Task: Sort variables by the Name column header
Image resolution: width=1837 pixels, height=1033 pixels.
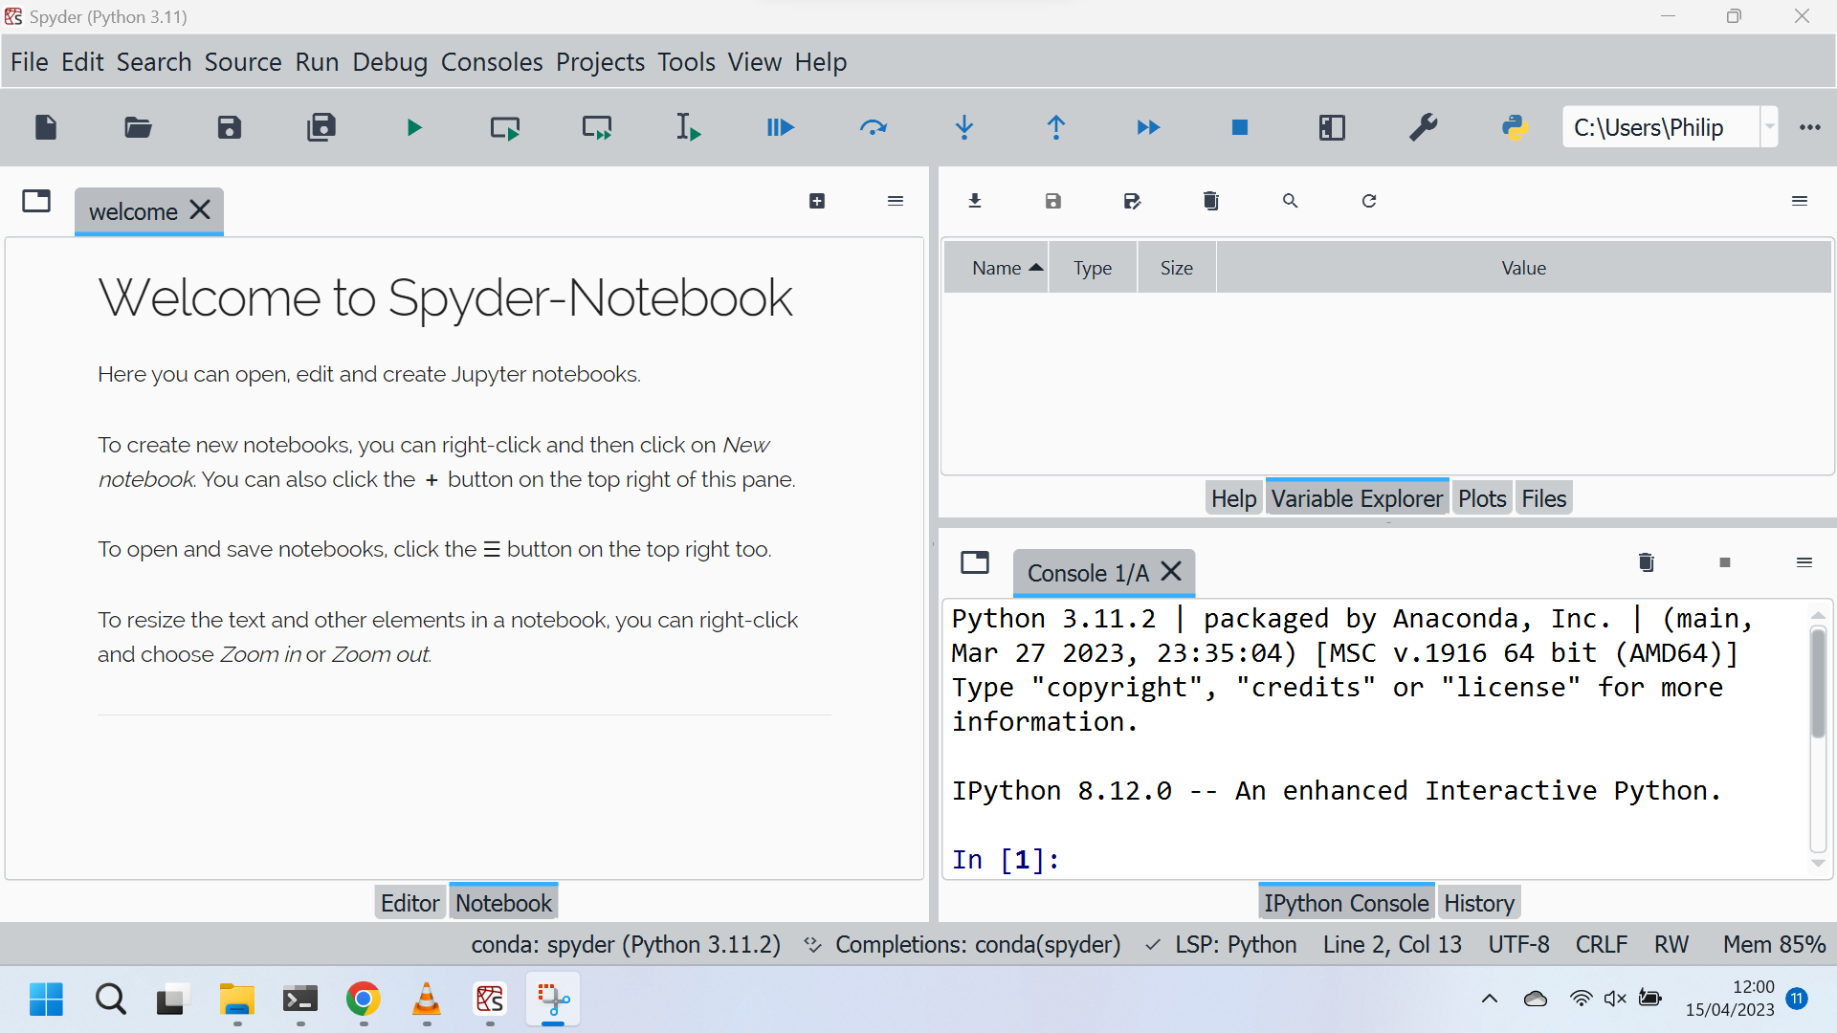Action: point(997,268)
